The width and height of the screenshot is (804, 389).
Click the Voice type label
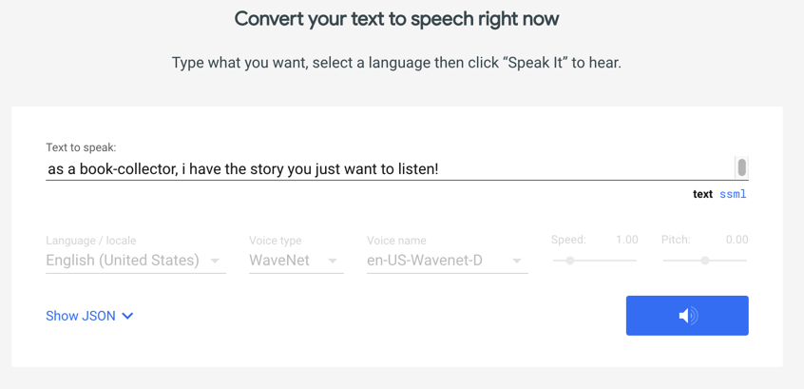point(275,241)
